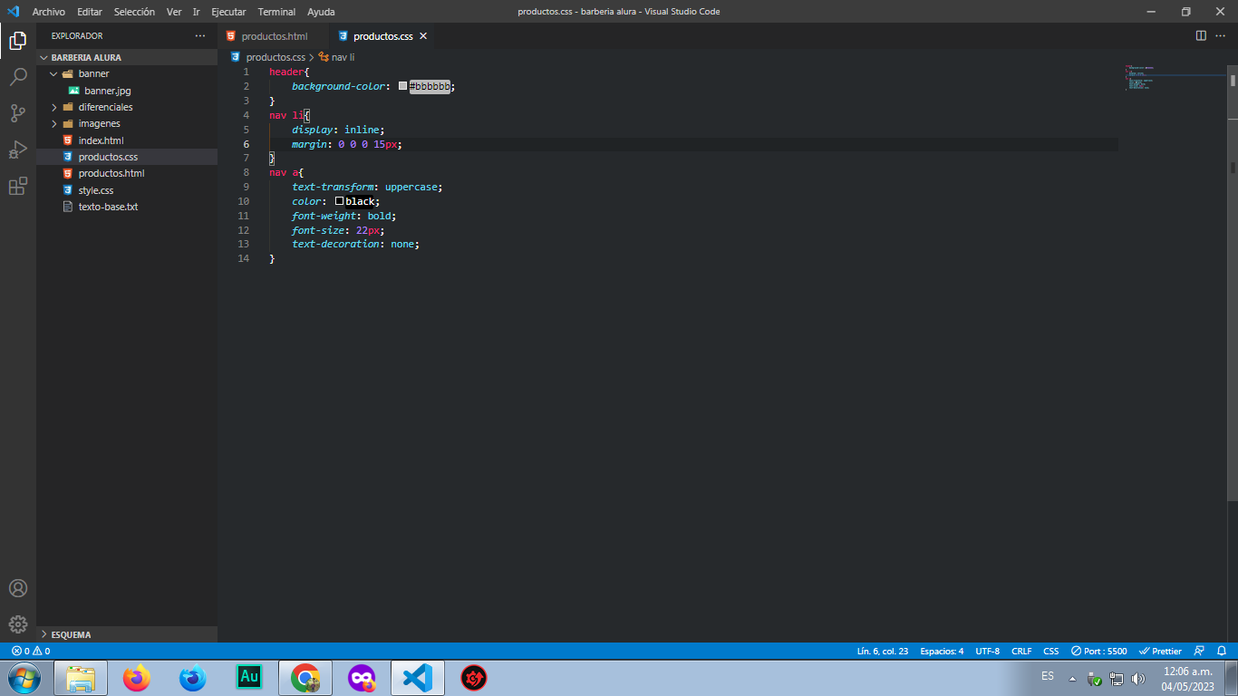1238x696 pixels.
Task: Open the Editar menu
Action: (90, 12)
